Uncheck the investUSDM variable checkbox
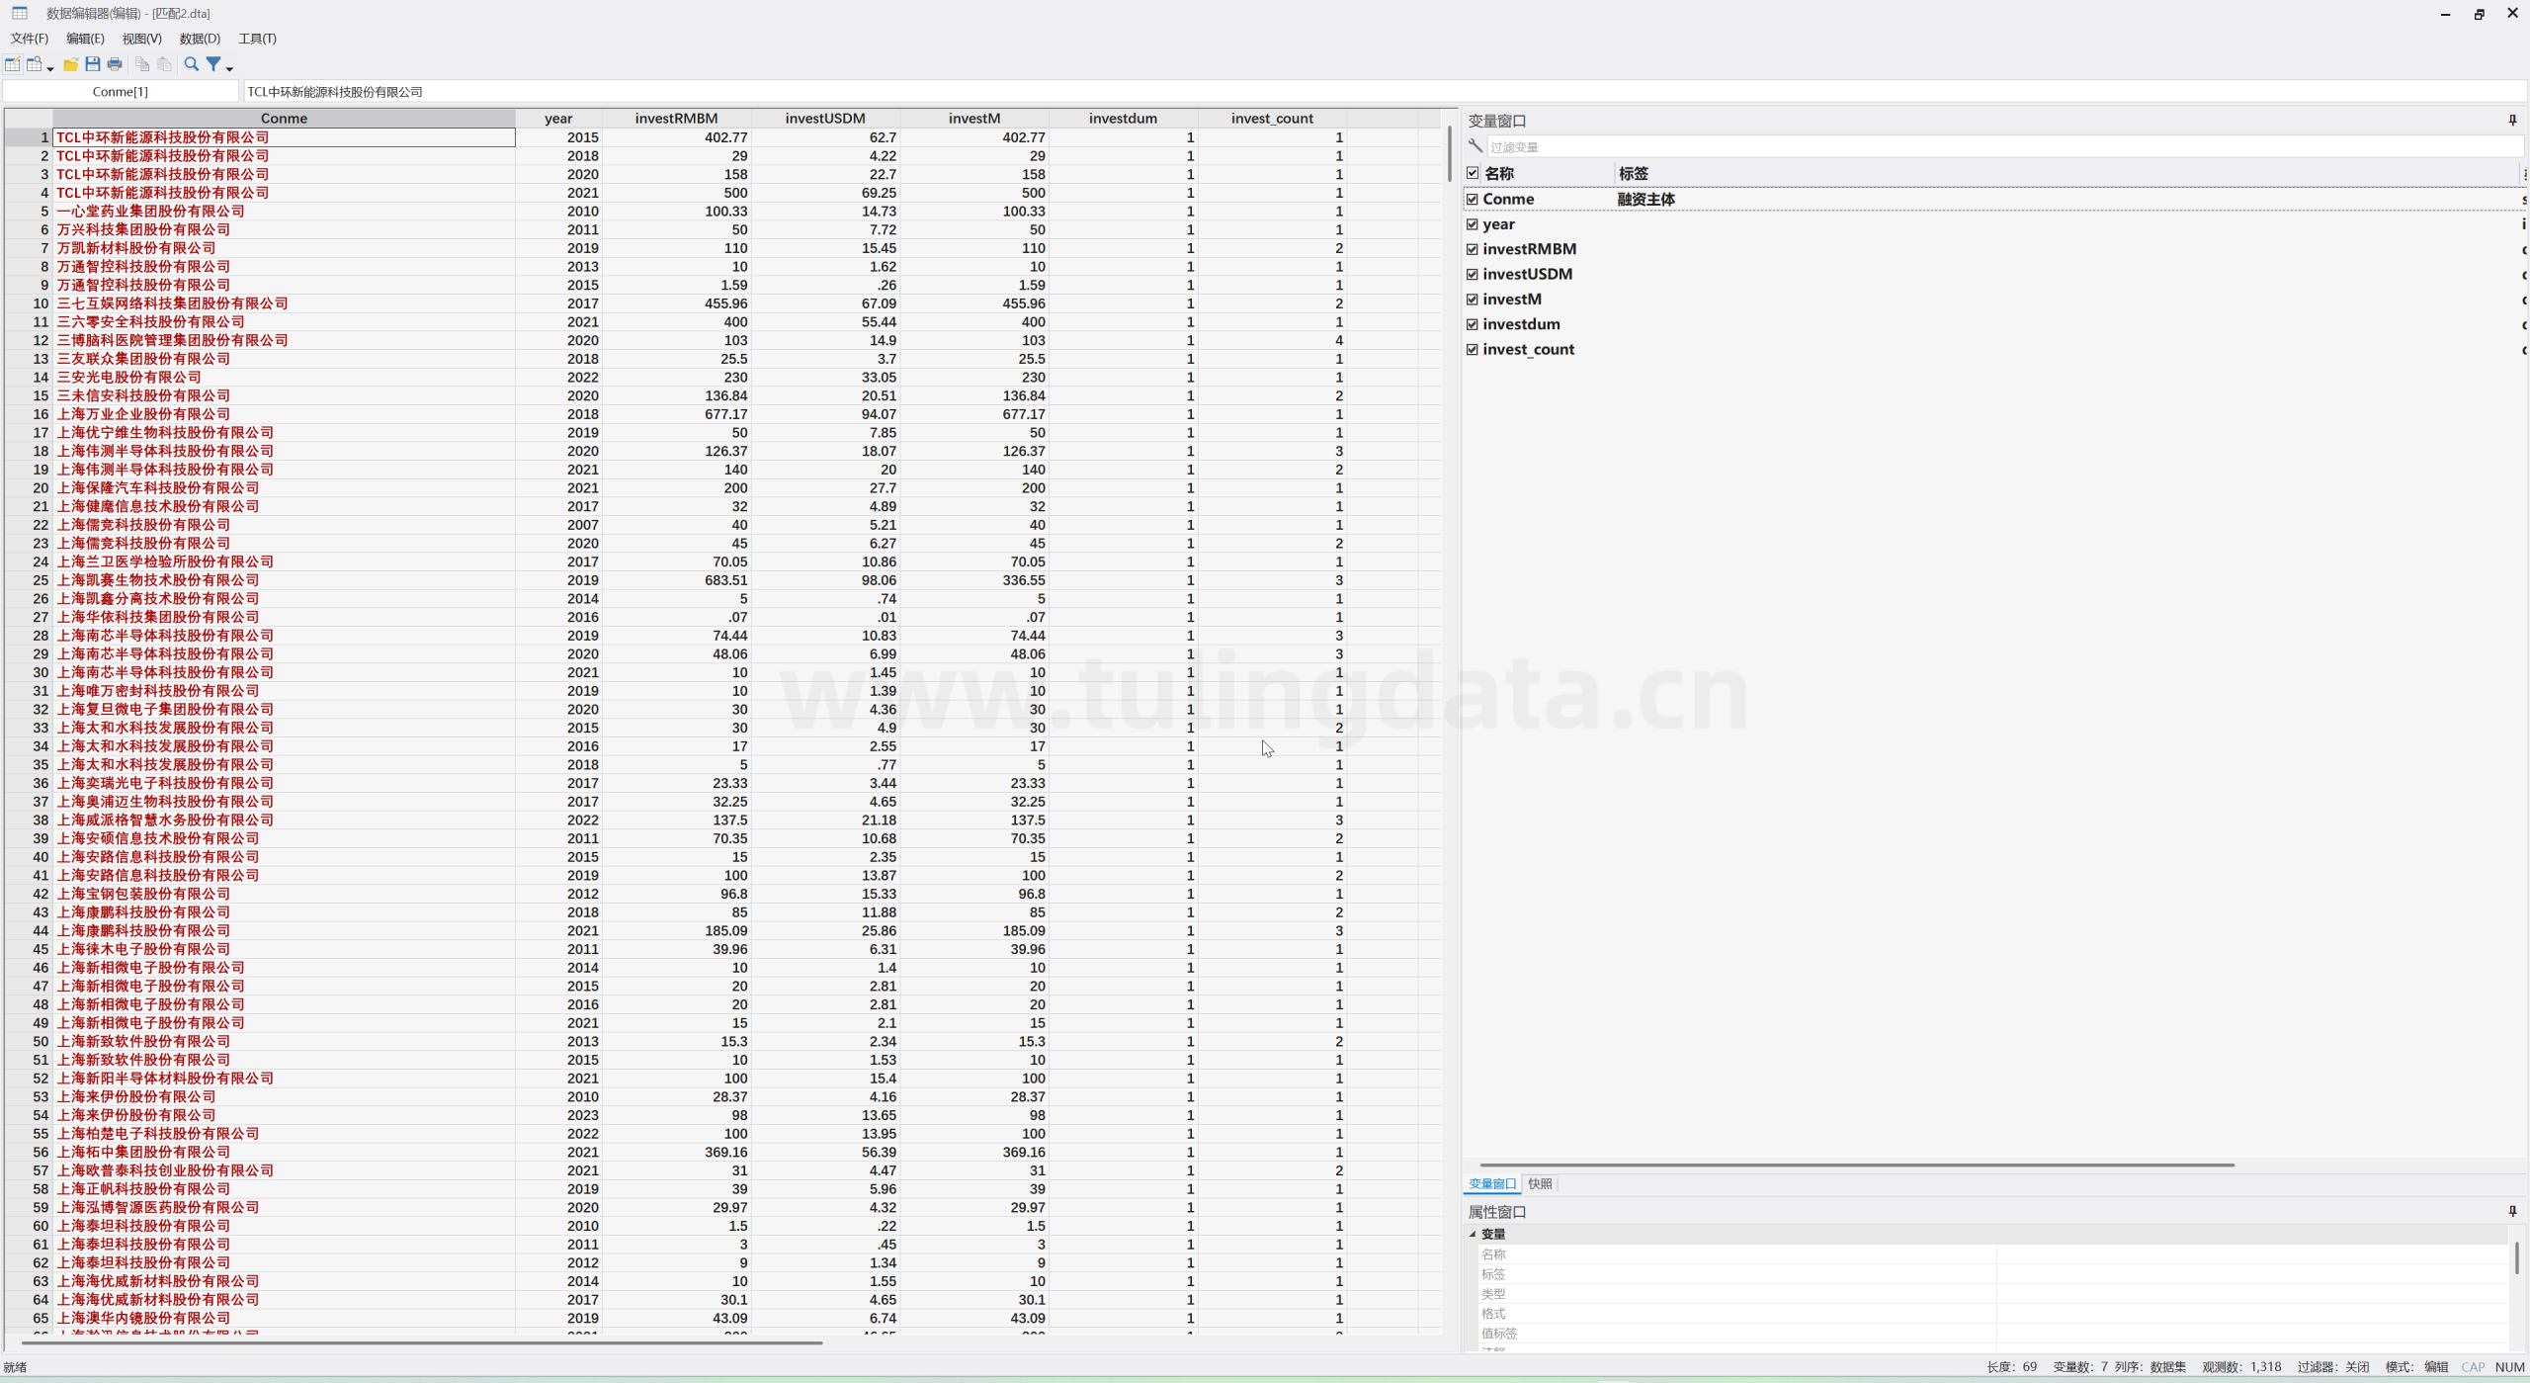 (1473, 274)
